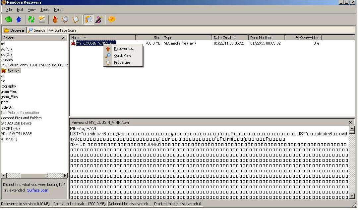Screen dimensions: 359x210
Task: Click the folder tree right scroll arrow
Action: coord(65,176)
